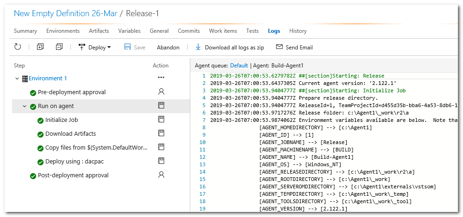Viewport: 463px width, 217px height.
Task: Click the Environment 1 link
Action: tap(48, 78)
